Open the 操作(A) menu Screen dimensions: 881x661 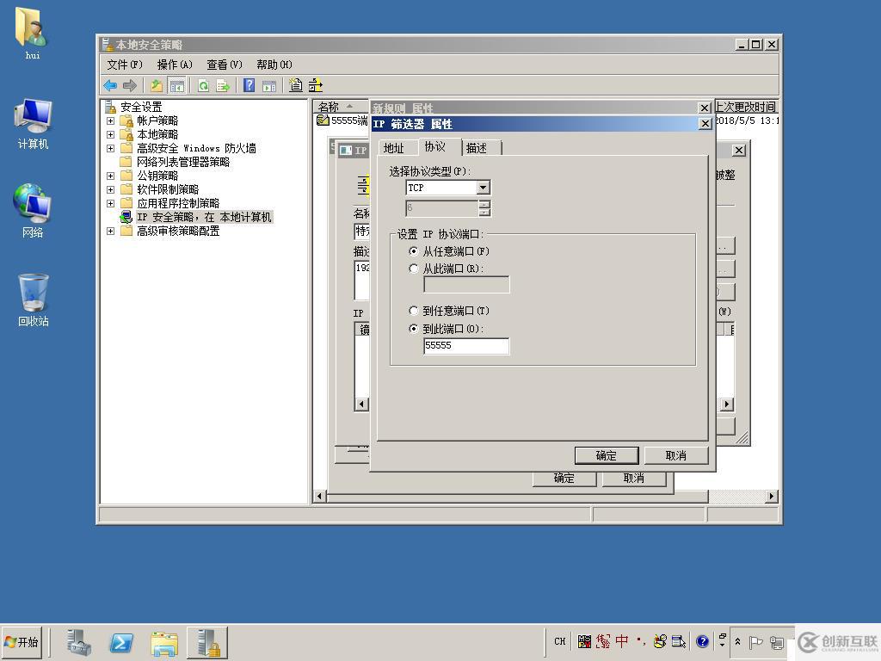point(174,65)
